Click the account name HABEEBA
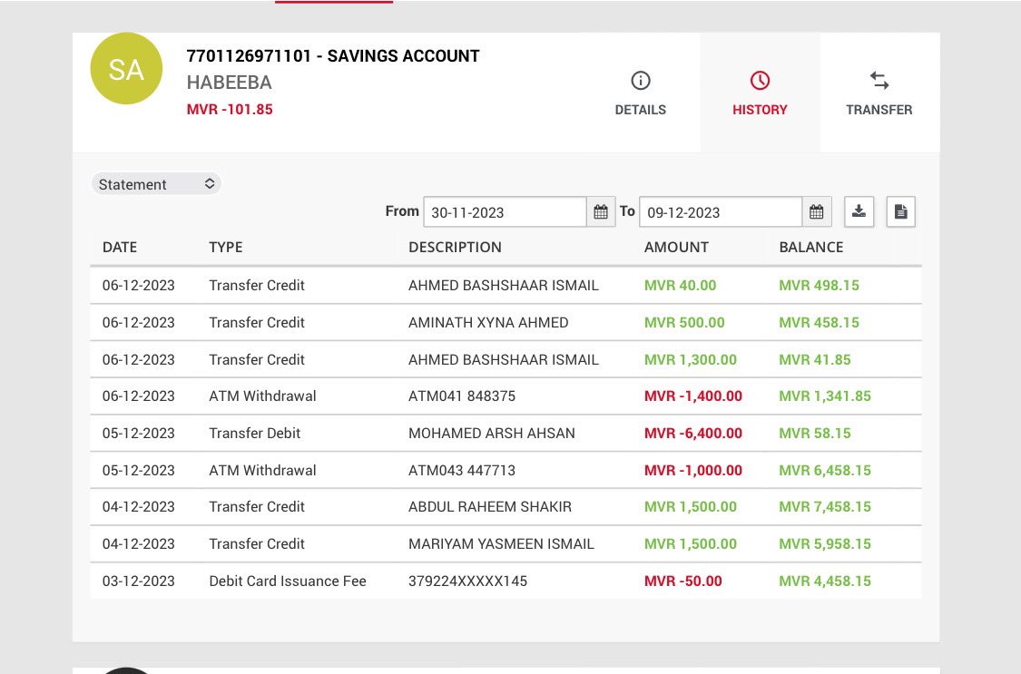Viewport: 1021px width, 674px height. pos(230,83)
